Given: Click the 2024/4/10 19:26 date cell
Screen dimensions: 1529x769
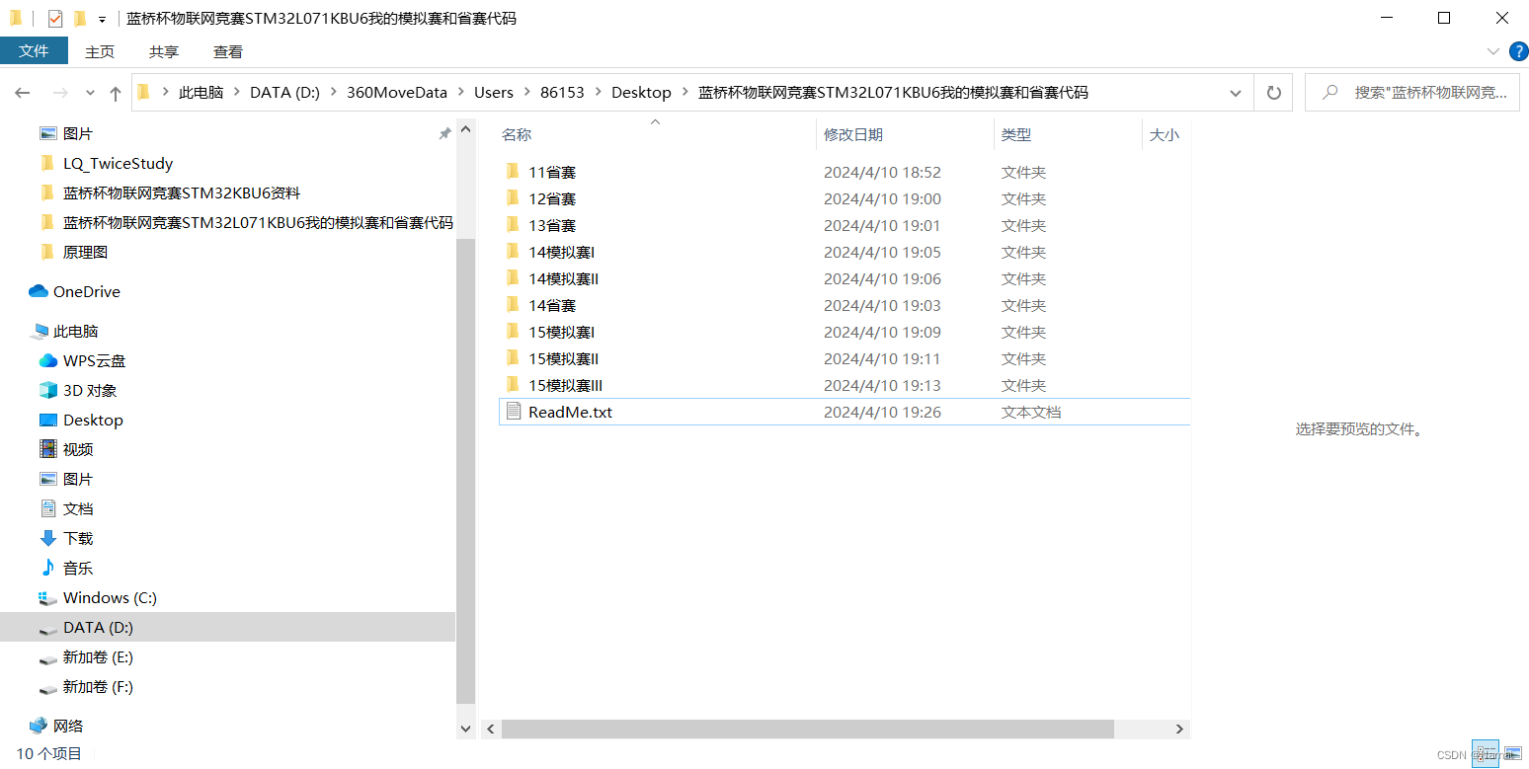Looking at the screenshot, I should click(882, 412).
